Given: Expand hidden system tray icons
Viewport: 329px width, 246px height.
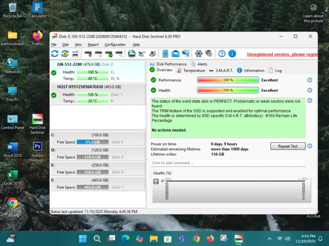Looking at the screenshot, I should click(x=269, y=239).
